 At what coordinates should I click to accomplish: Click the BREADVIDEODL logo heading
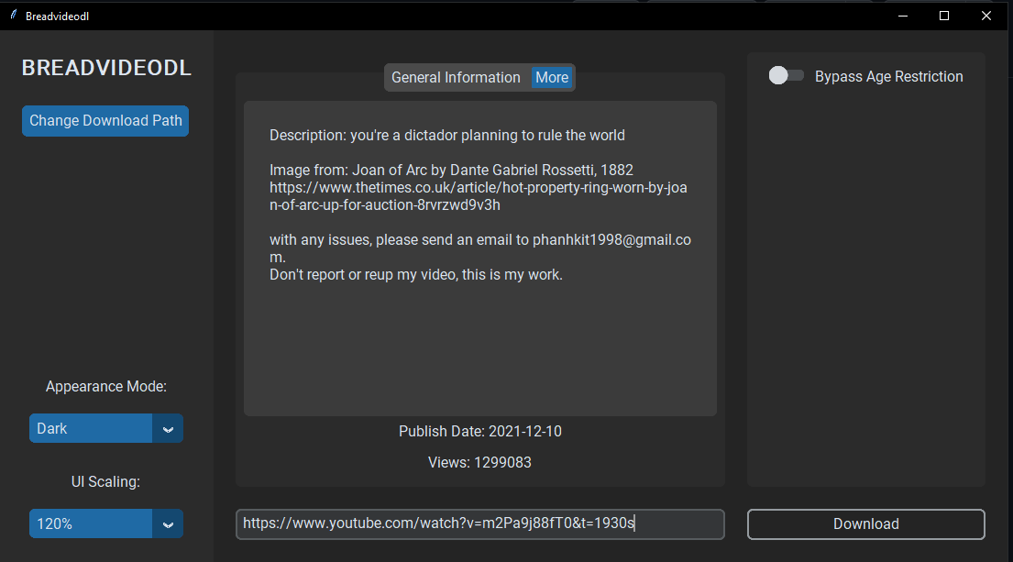pyautogui.click(x=105, y=67)
